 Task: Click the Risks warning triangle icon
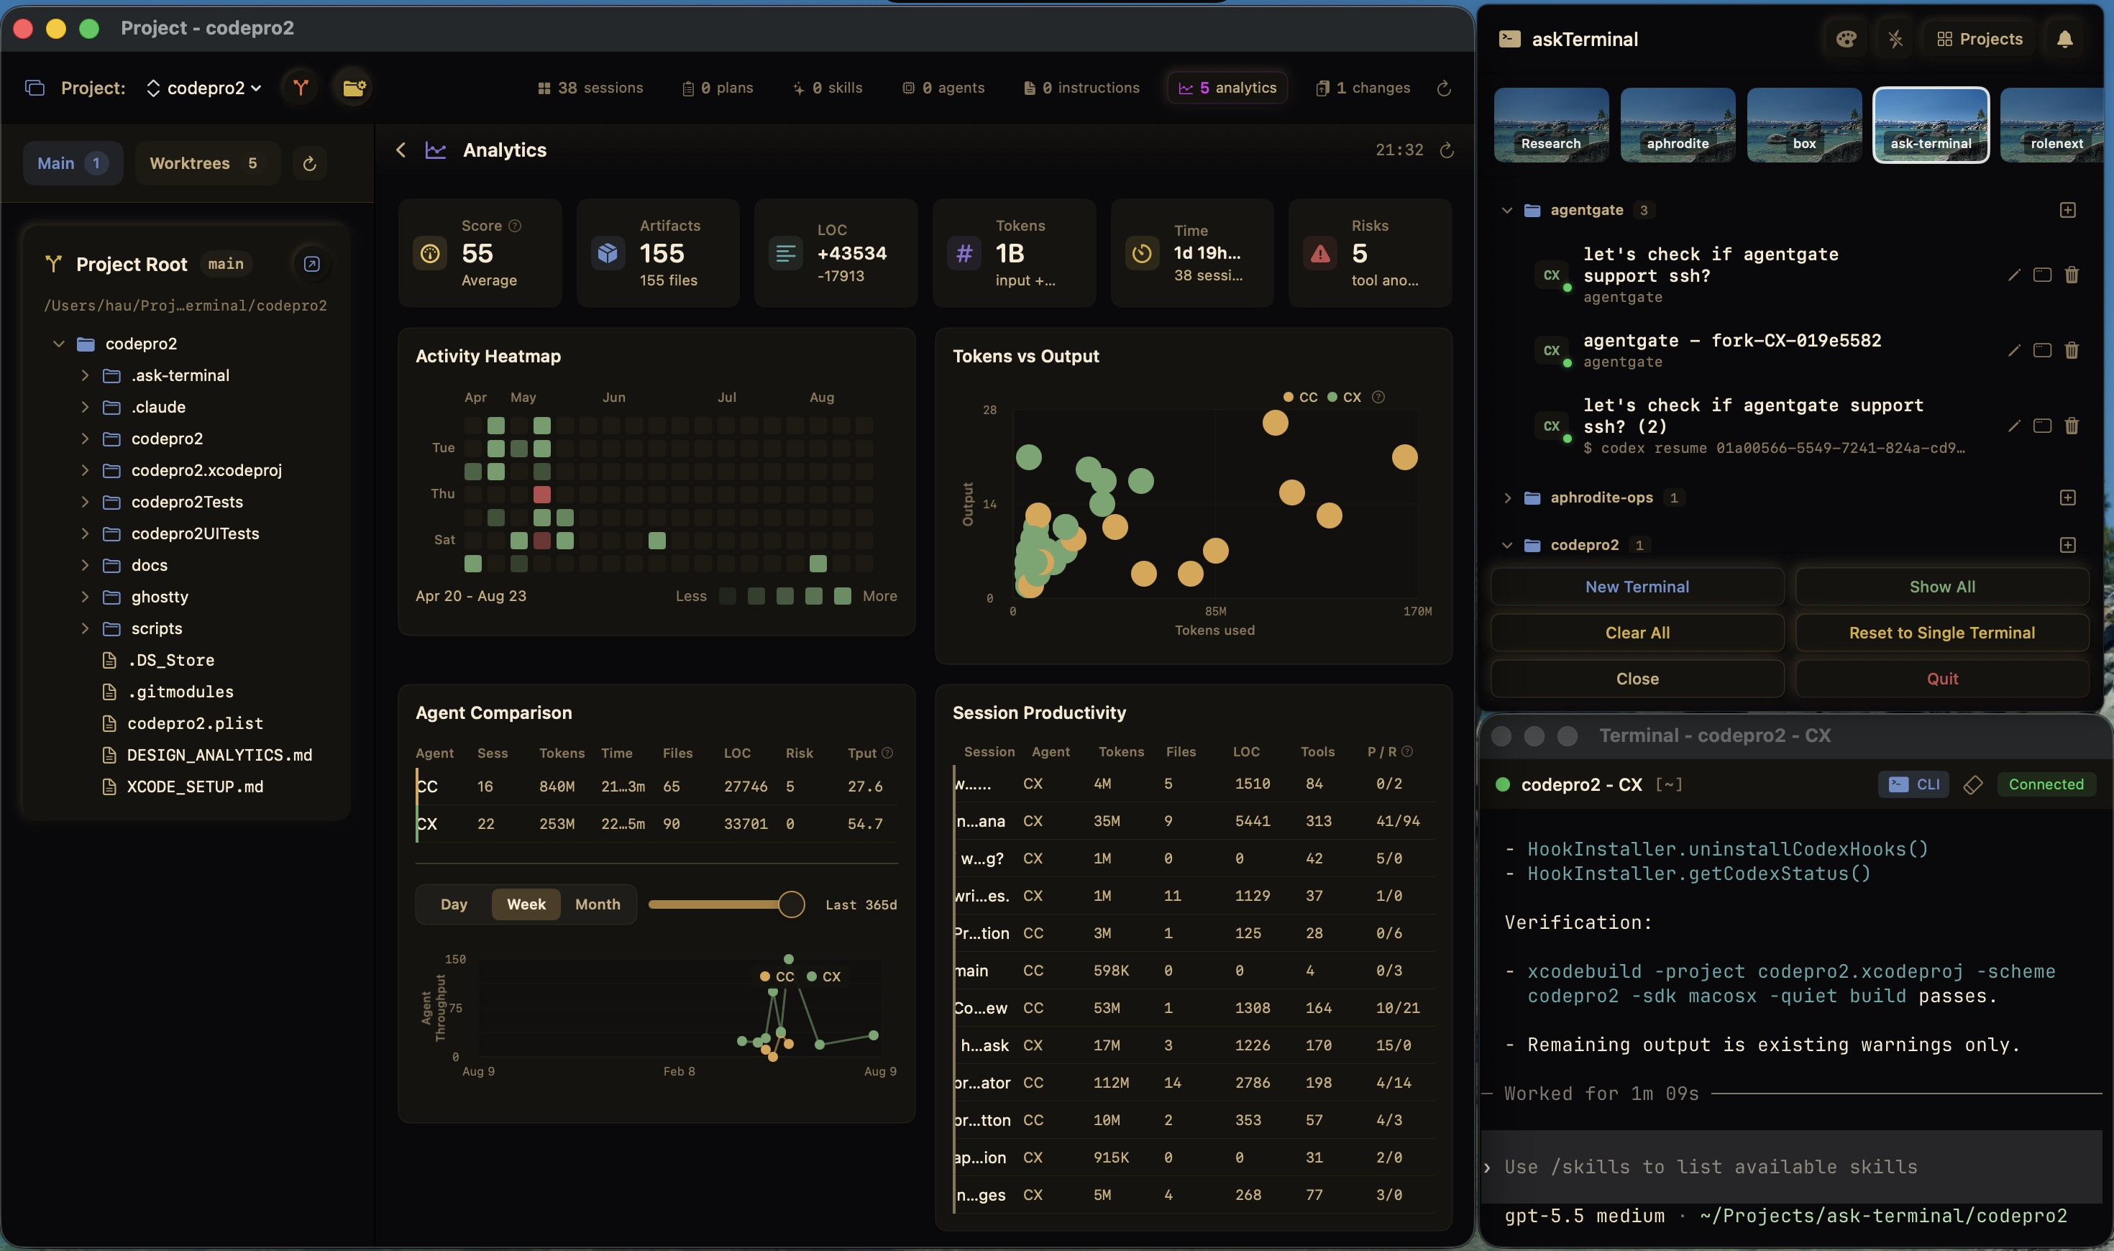click(x=1320, y=253)
